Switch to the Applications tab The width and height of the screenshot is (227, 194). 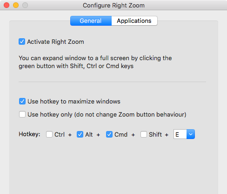pyautogui.click(x=134, y=21)
